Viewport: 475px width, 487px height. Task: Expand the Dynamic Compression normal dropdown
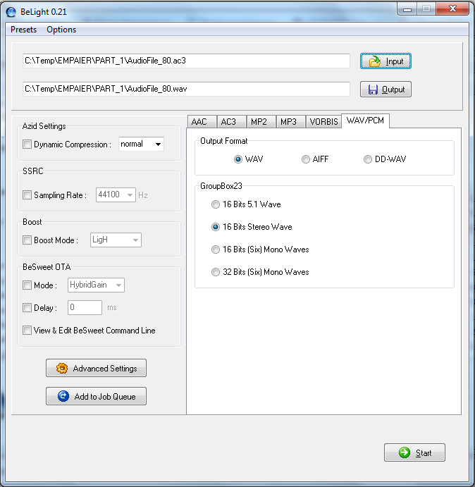coord(141,144)
